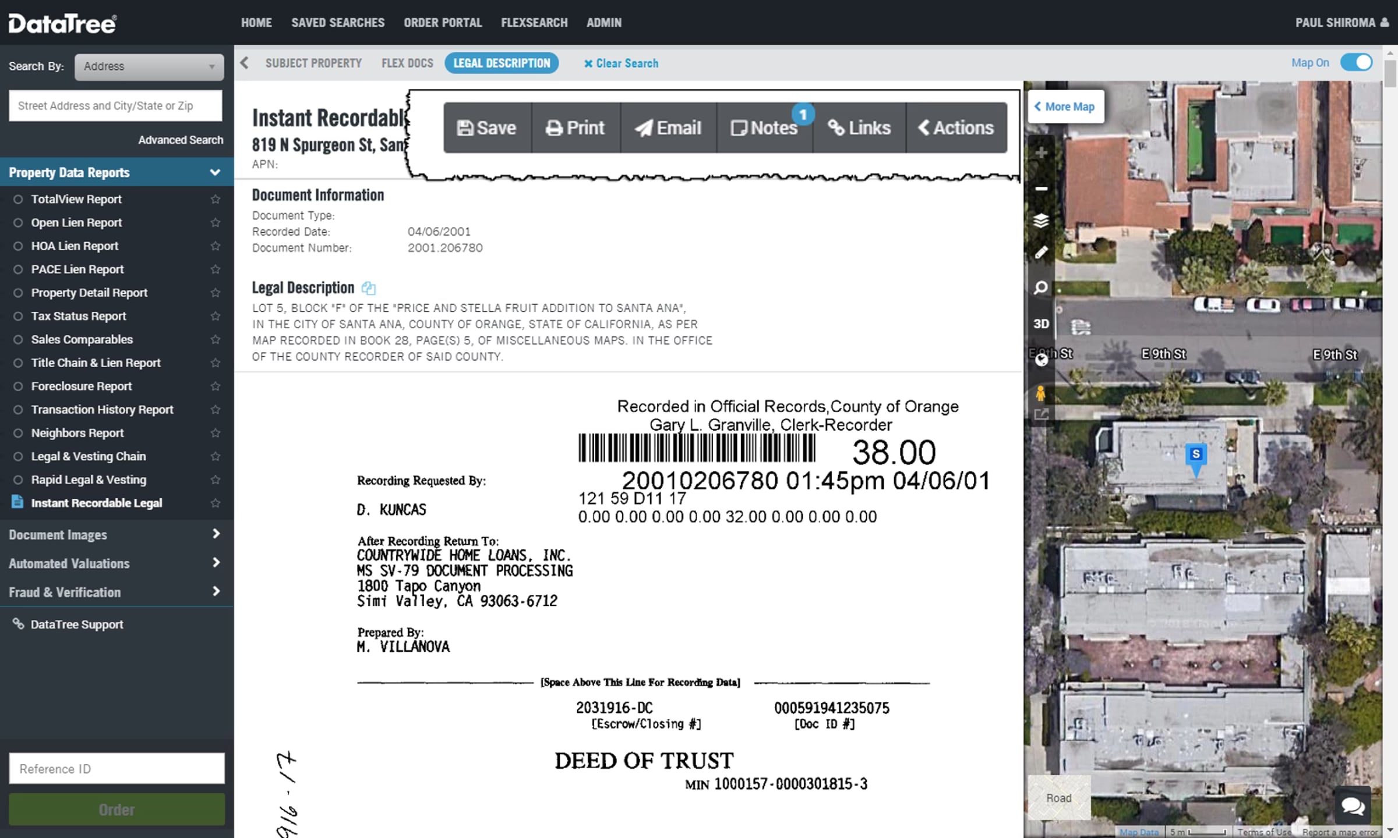The image size is (1398, 838).
Task: Star the Legal & Vesting Chain report
Action: point(216,456)
